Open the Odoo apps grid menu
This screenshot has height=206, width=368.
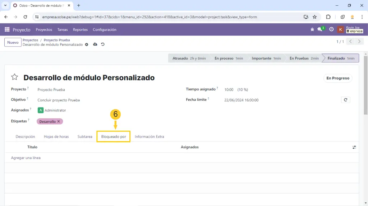(7, 30)
